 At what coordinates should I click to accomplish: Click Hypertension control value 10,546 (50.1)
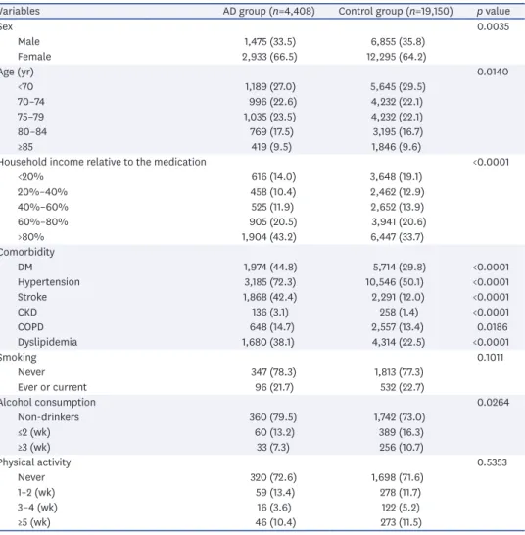[x=395, y=282]
